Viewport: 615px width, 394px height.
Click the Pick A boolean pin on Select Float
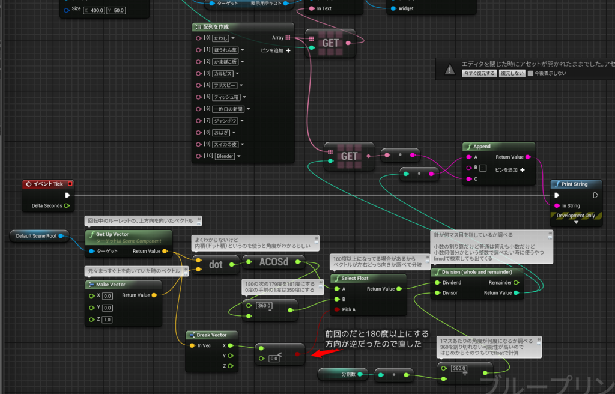click(x=336, y=309)
